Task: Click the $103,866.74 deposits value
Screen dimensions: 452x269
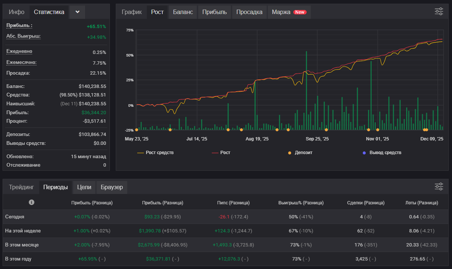Action: 92,134
